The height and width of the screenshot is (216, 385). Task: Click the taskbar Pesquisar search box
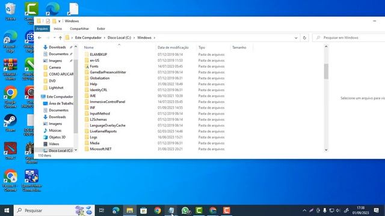[x=54, y=211]
